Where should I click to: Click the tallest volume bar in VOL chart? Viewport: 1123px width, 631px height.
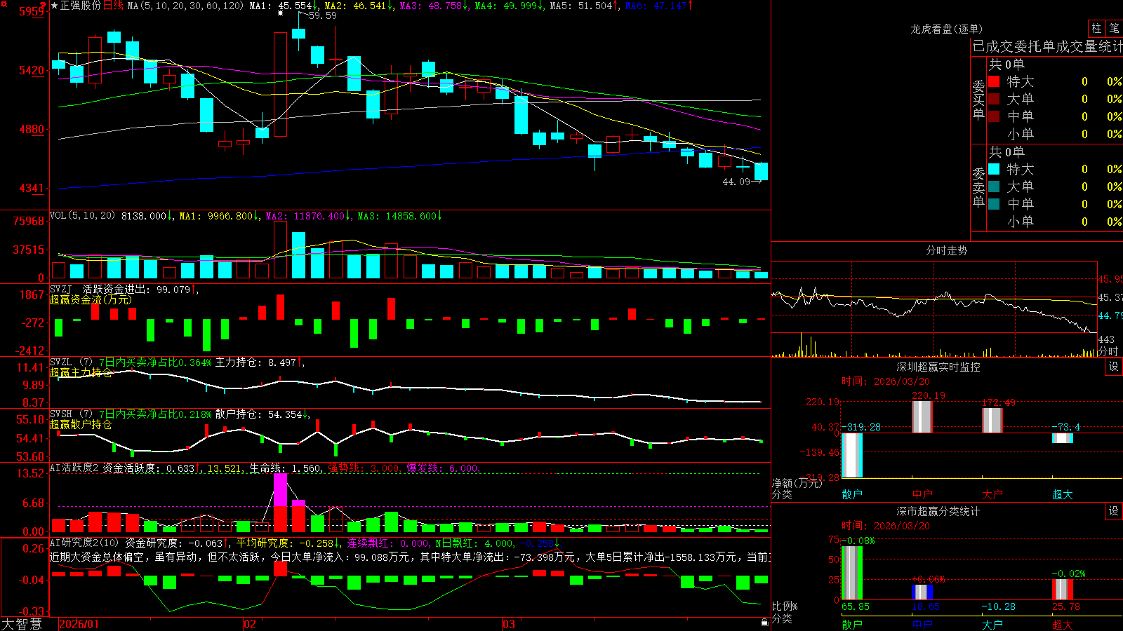280,250
